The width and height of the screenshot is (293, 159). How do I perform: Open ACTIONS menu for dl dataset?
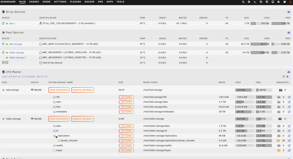tap(126, 131)
